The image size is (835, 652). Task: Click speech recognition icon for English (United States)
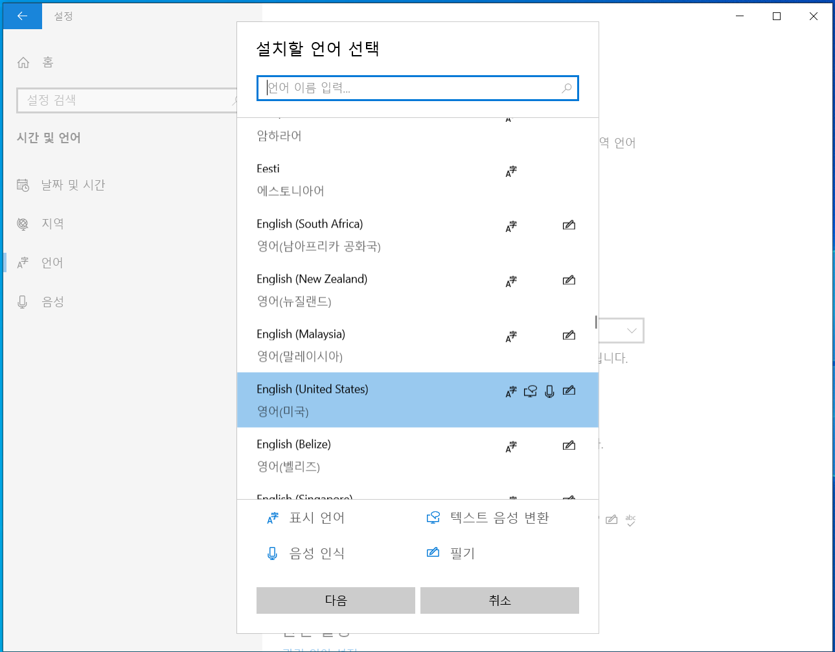(549, 391)
